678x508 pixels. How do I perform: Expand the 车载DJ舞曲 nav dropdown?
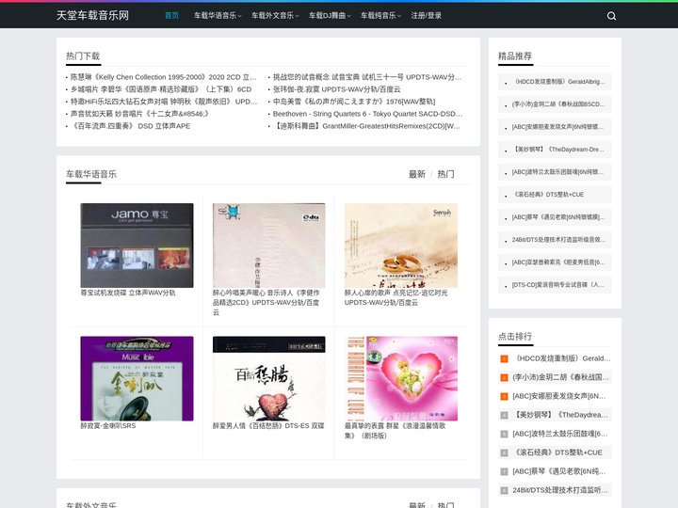coord(330,16)
